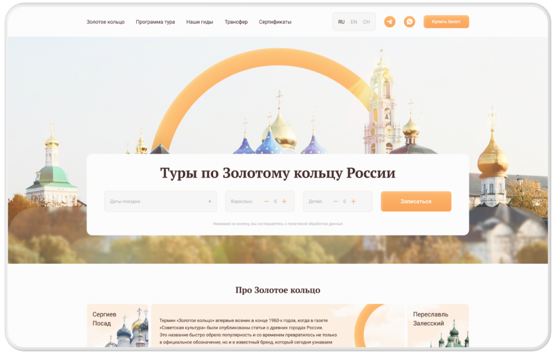Click the Купить билет button
Viewport: 556px width, 354px height.
446,22
